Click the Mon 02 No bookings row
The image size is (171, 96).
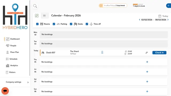pos(104,34)
